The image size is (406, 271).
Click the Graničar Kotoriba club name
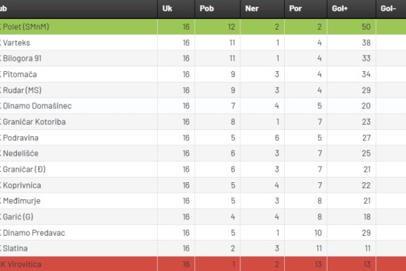[35, 122]
